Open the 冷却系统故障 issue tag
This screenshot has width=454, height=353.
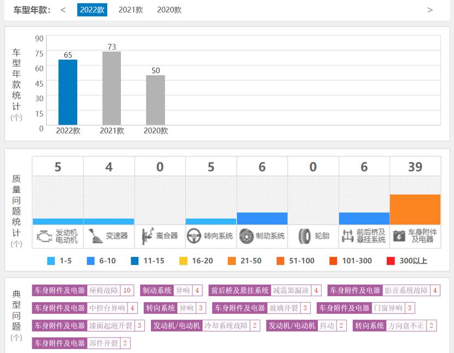click(x=205, y=326)
